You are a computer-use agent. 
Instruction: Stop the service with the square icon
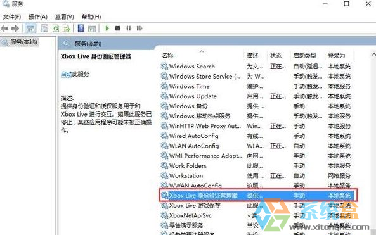point(117,29)
